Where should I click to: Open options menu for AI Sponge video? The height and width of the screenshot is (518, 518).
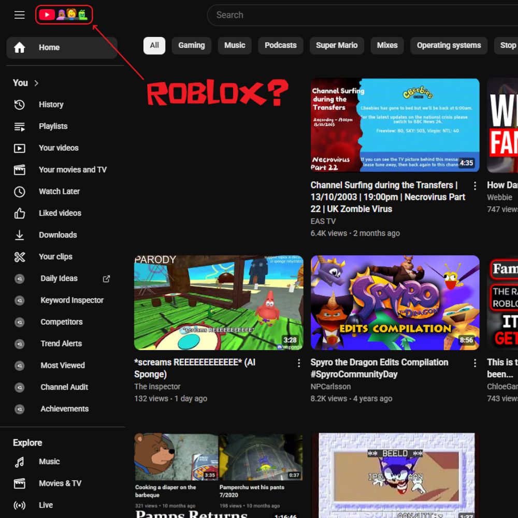tap(299, 364)
